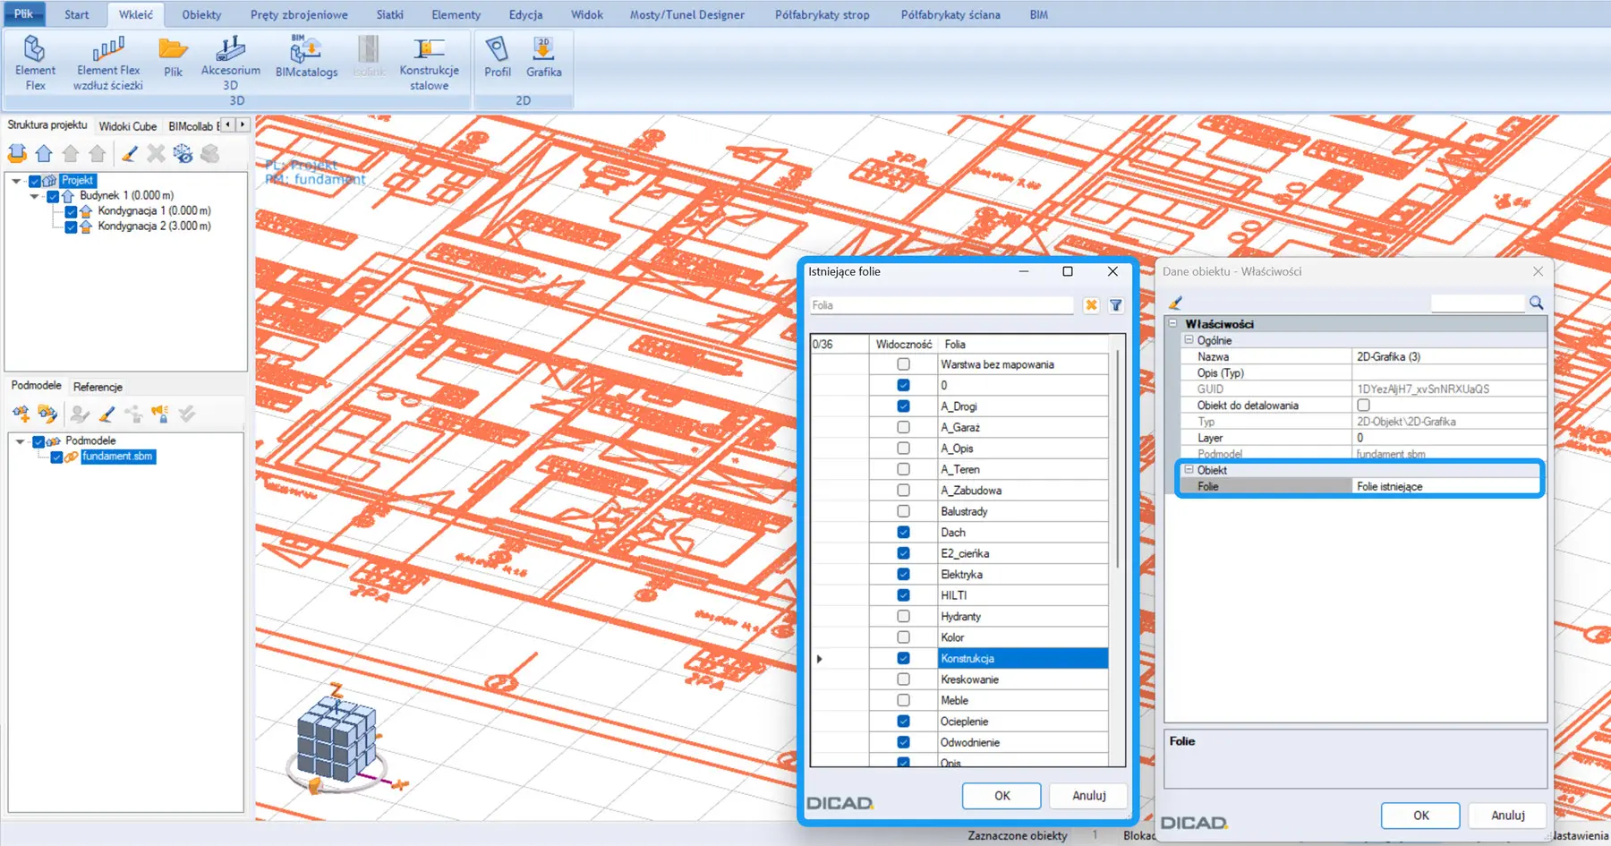Click the Konstrukcja row indicator arrow
The height and width of the screenshot is (846, 1611).
pyautogui.click(x=819, y=659)
